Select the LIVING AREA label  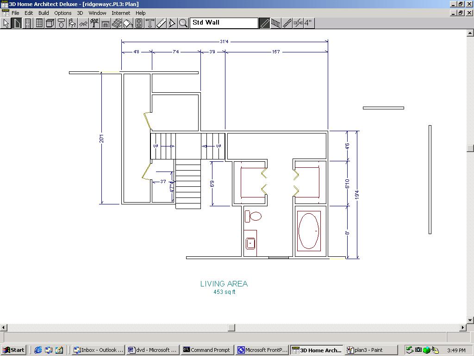point(224,284)
